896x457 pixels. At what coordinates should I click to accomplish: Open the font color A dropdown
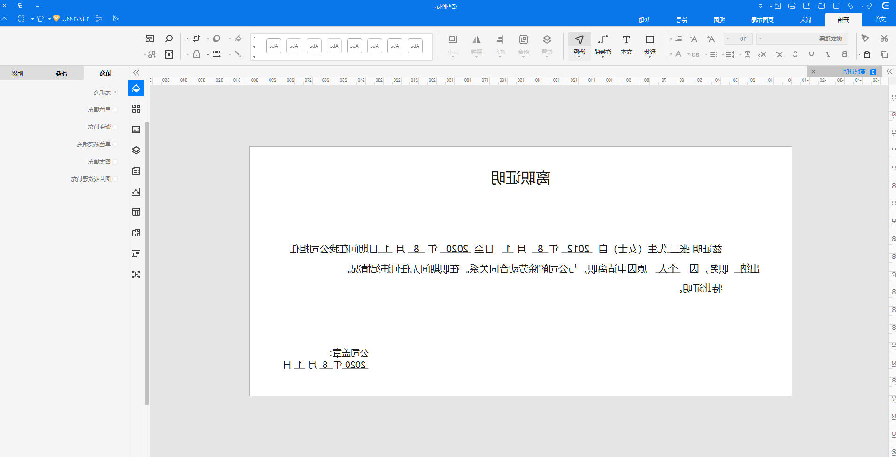pyautogui.click(x=676, y=54)
